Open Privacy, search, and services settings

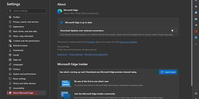coord(26,22)
